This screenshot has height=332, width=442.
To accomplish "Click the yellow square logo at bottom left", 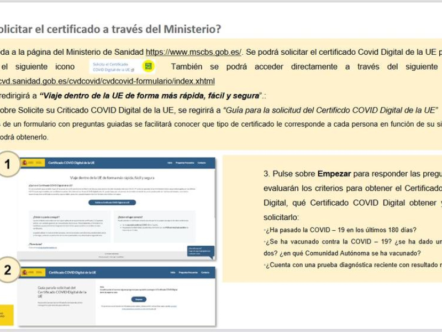I will 6,315.
